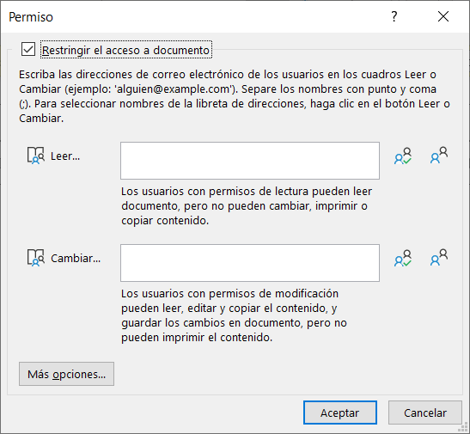Click the Permiso title bar text

coord(31,17)
